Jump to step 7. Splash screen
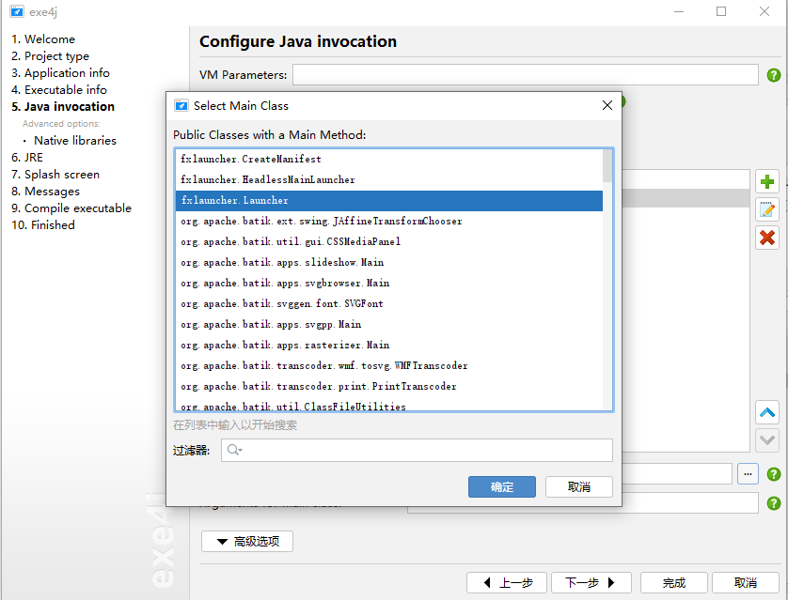Image resolution: width=788 pixels, height=600 pixels. click(55, 175)
